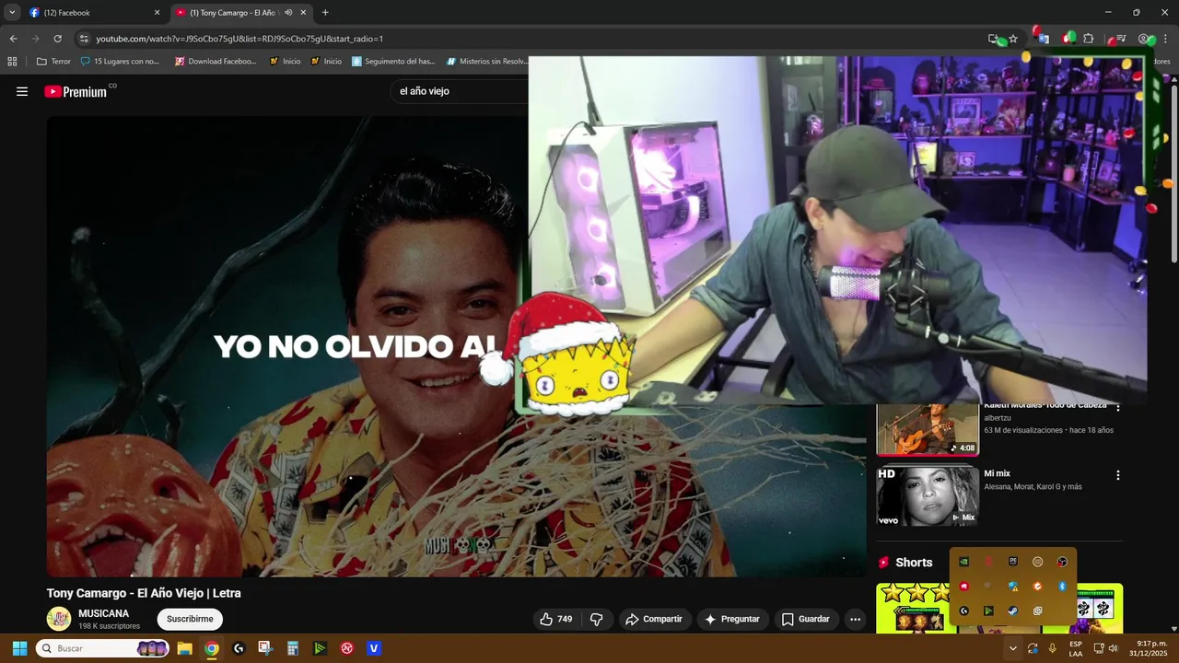
Task: Switch to Chrome on taskbar
Action: pyautogui.click(x=211, y=648)
